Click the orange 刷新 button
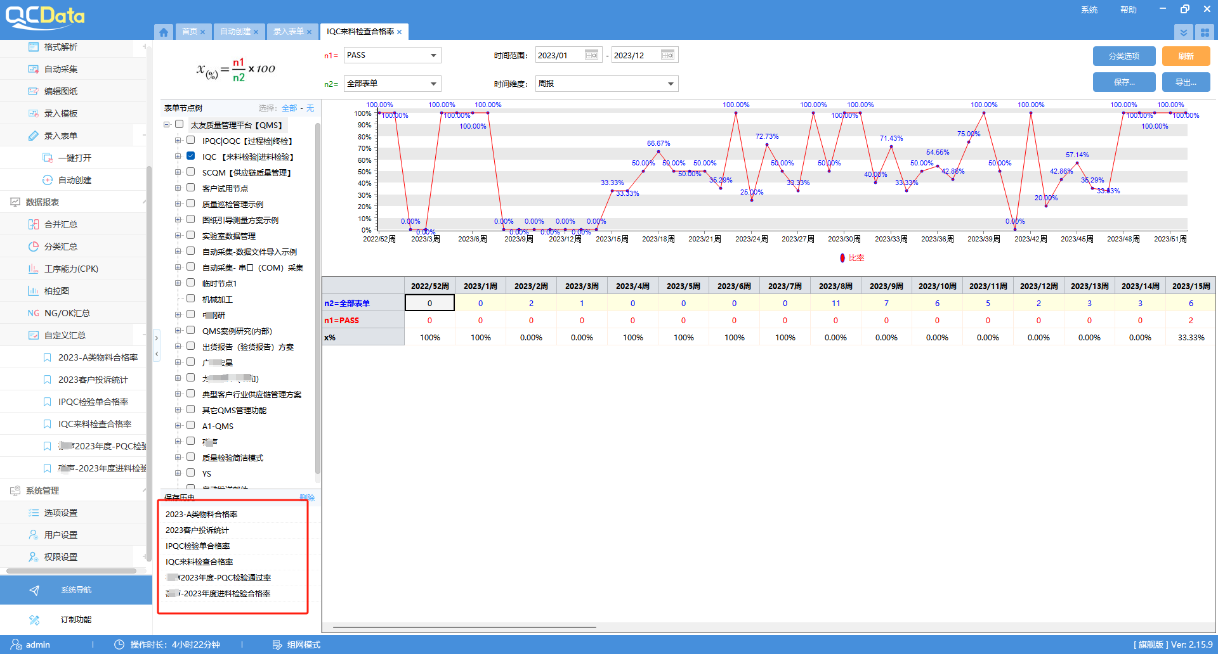Image resolution: width=1218 pixels, height=654 pixels. (x=1186, y=56)
